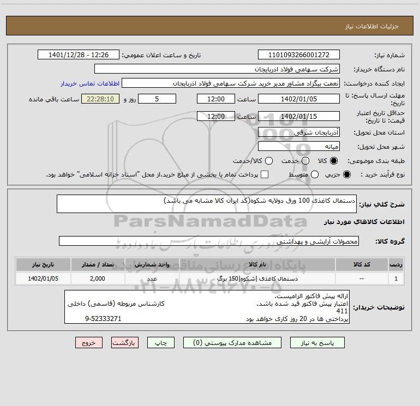The width and height of the screenshot is (420, 406).
Task: Click the quantity cell 2,000
Action: click(98, 278)
